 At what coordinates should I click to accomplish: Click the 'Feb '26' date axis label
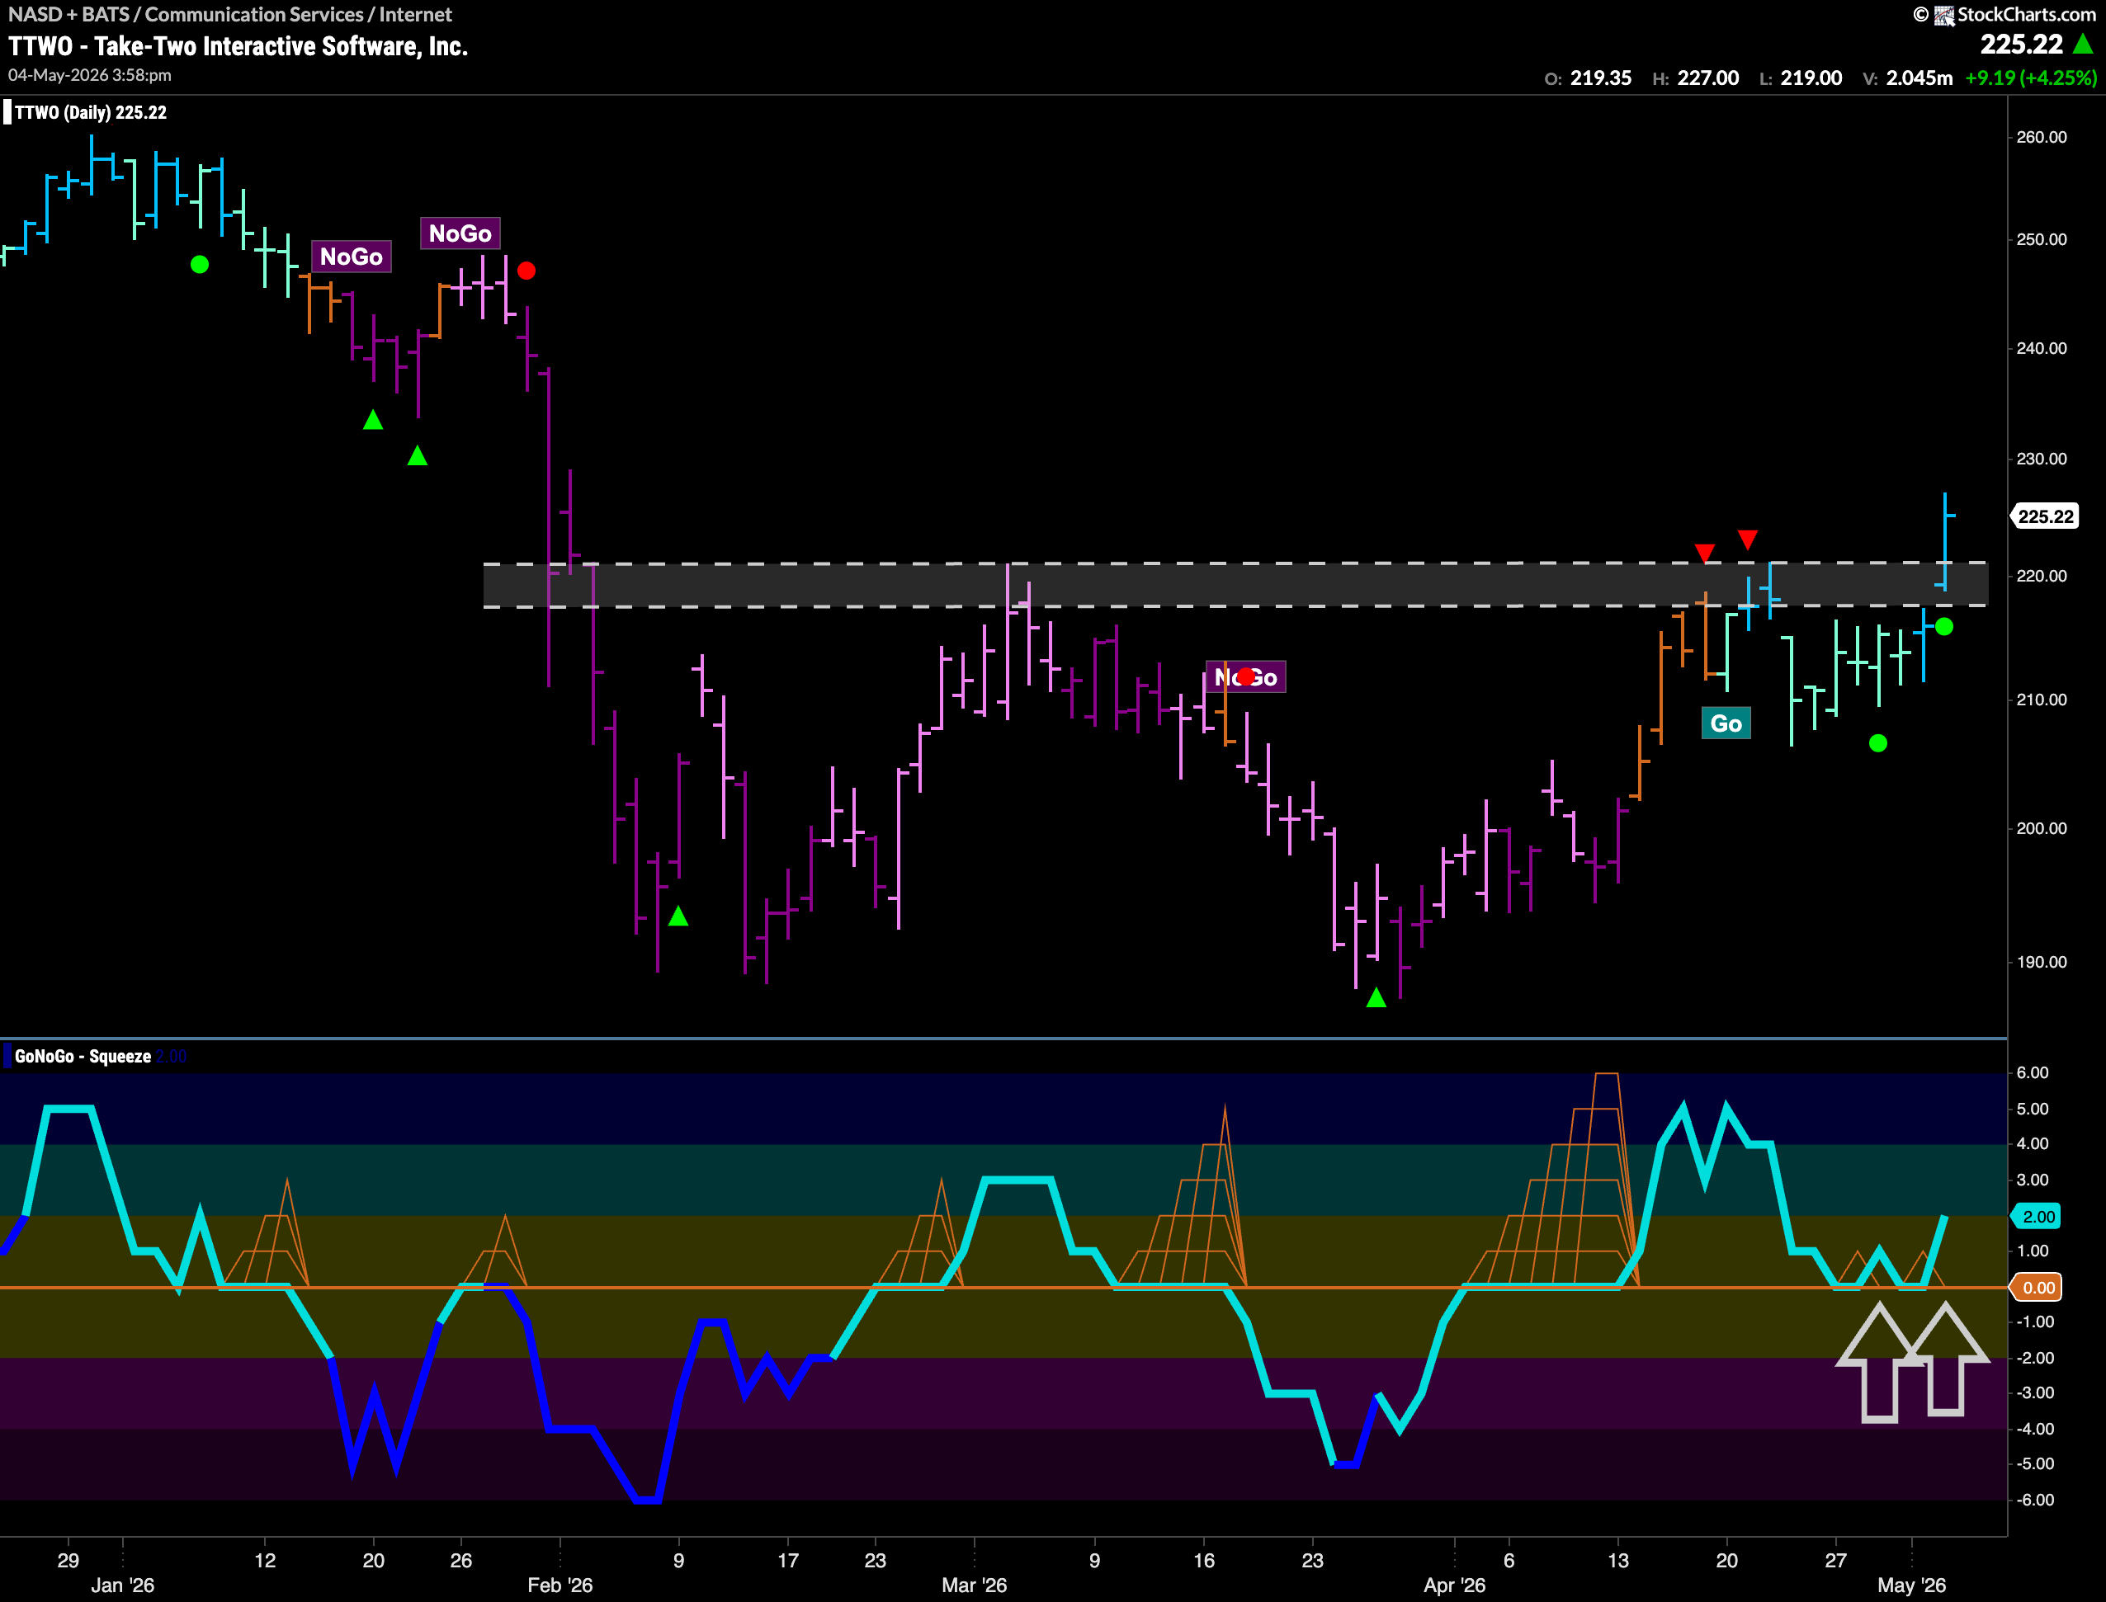560,1585
